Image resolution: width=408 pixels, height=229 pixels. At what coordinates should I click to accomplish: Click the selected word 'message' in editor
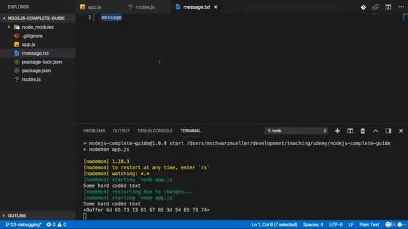(112, 17)
